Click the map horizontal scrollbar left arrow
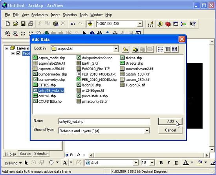 point(91,155)
